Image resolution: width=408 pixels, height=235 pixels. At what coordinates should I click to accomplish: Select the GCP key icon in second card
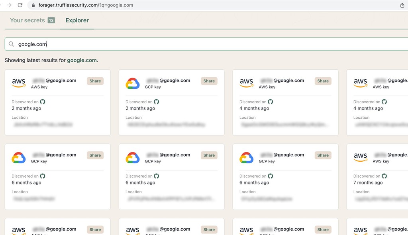click(x=132, y=83)
